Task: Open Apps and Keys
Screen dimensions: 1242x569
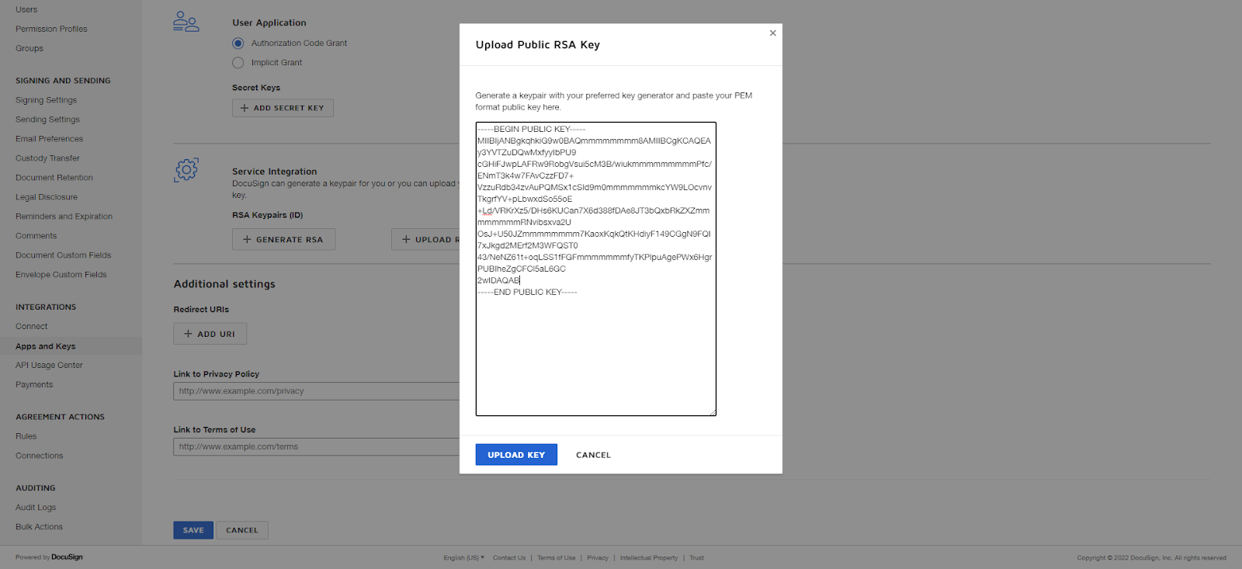Action: click(x=45, y=346)
